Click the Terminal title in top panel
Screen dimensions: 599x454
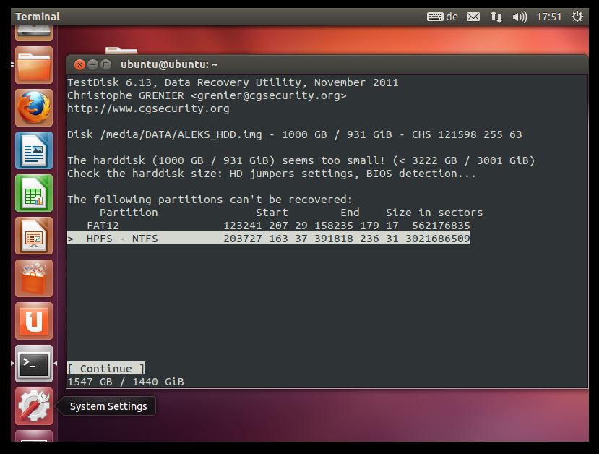click(x=38, y=17)
